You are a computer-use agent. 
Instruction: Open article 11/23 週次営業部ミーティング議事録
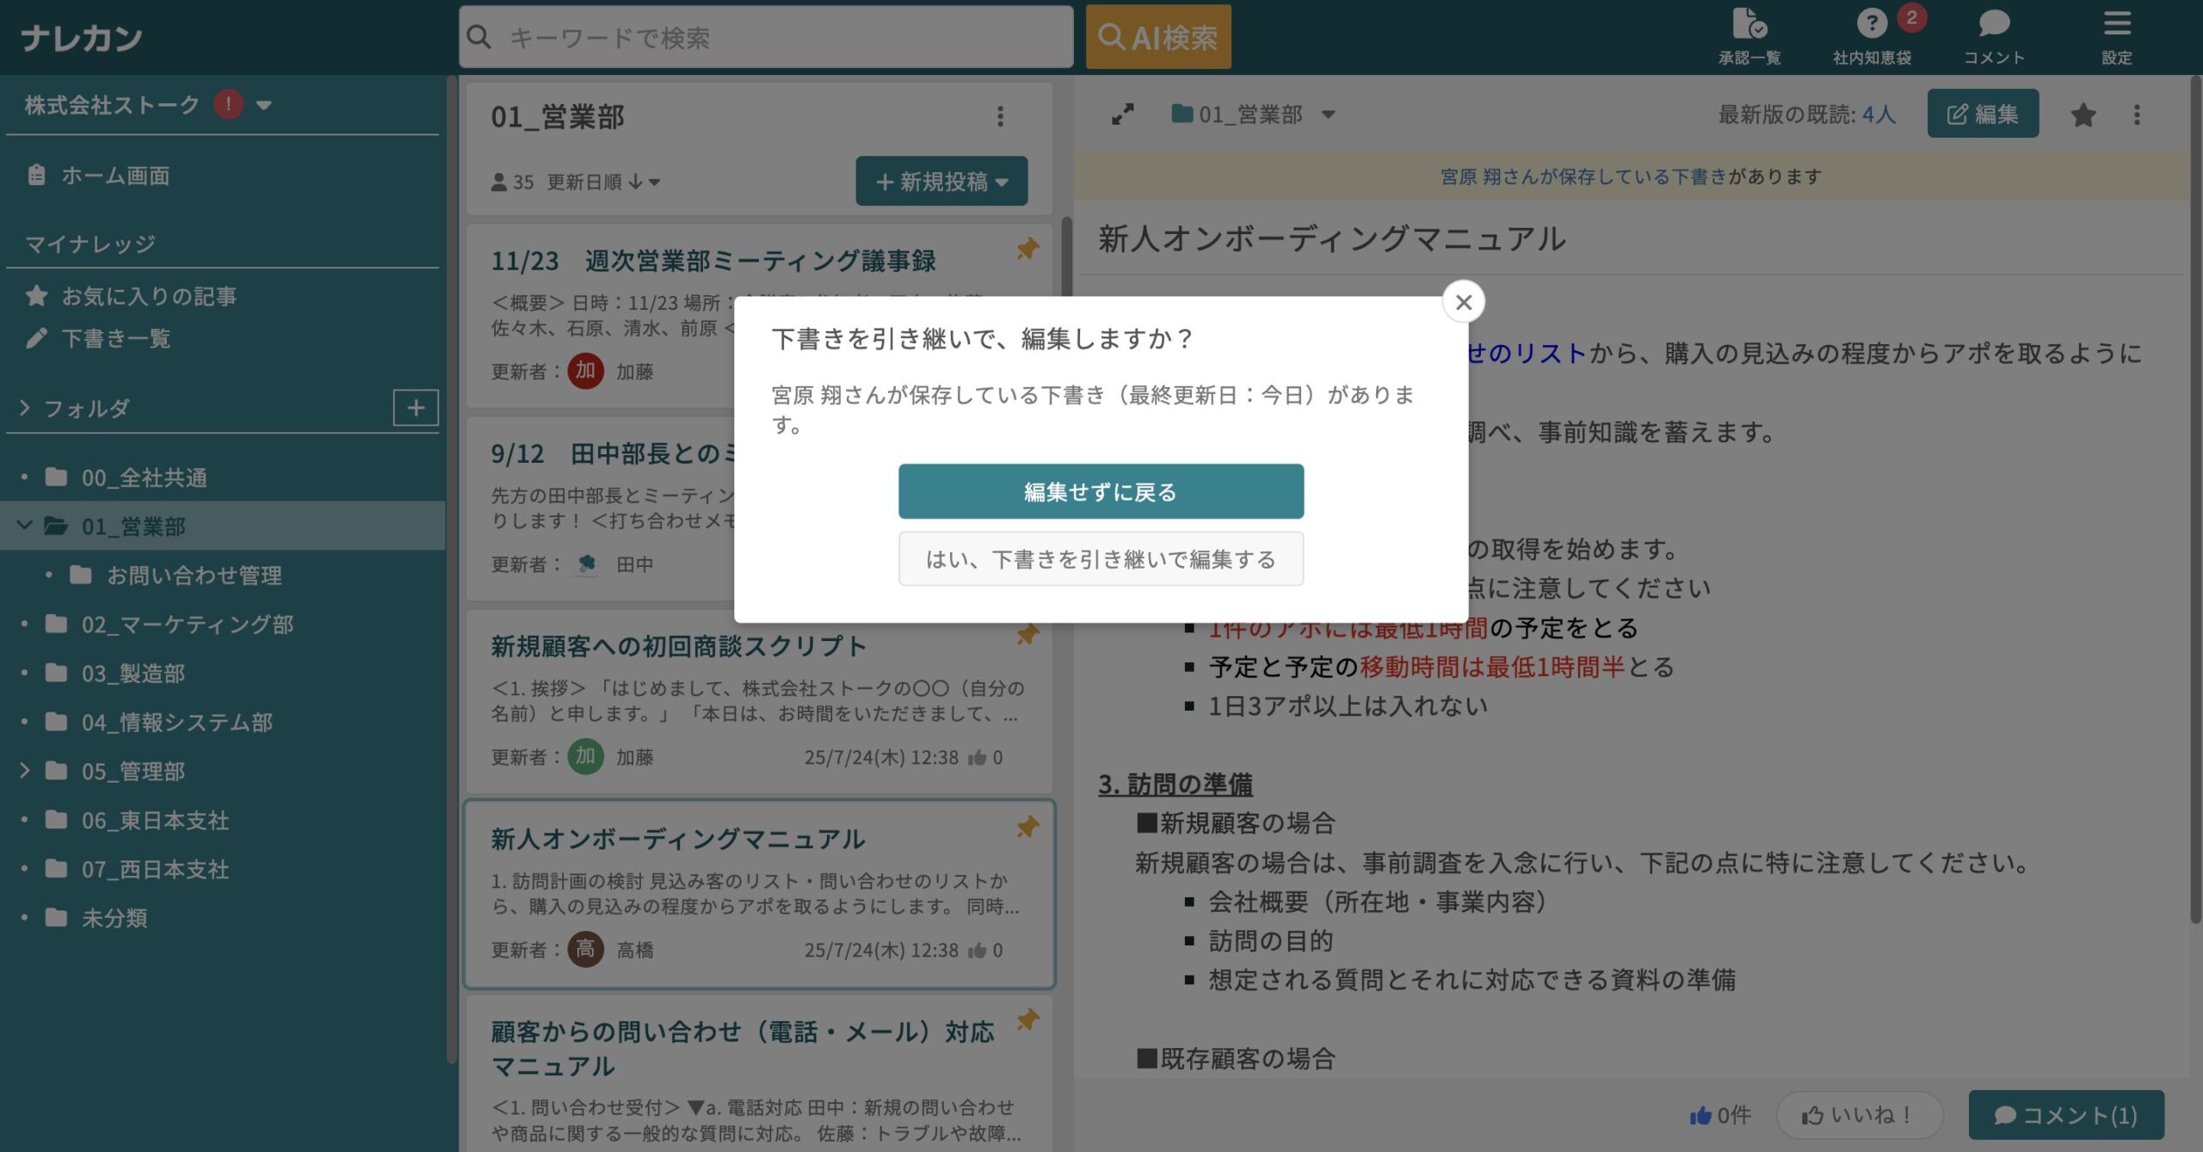point(713,261)
